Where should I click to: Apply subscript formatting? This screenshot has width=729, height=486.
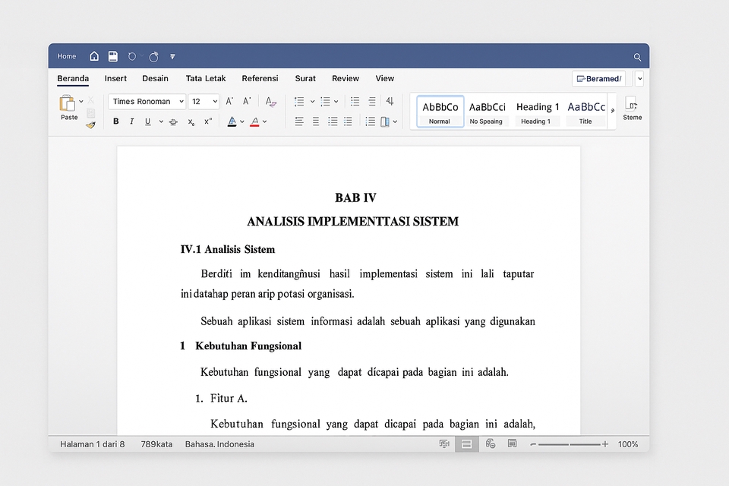coord(191,121)
